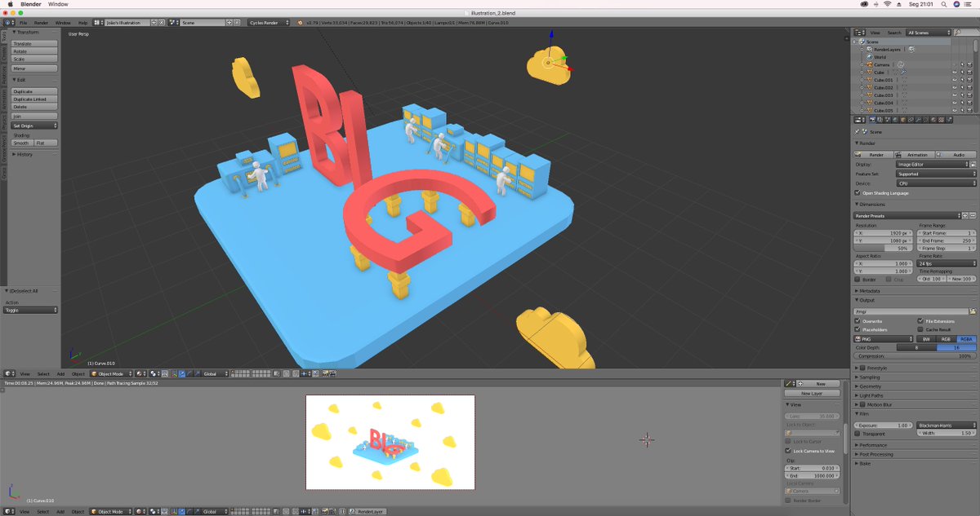Expand the History panel
The width and height of the screenshot is (980, 516).
pos(24,154)
